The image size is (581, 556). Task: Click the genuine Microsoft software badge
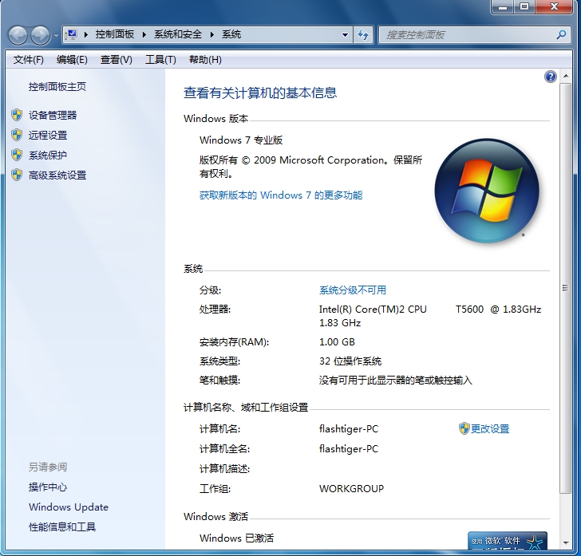(508, 541)
